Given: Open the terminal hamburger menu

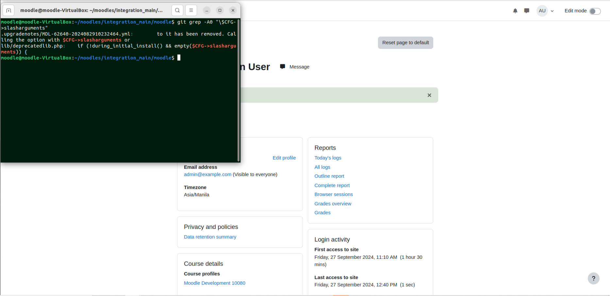Looking at the screenshot, I should click(191, 10).
